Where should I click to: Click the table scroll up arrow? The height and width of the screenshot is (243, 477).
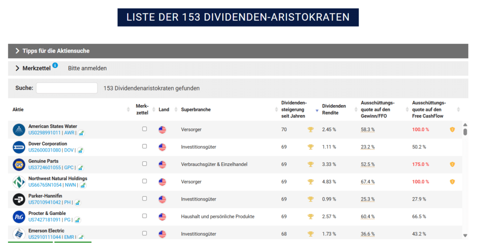tap(465, 125)
